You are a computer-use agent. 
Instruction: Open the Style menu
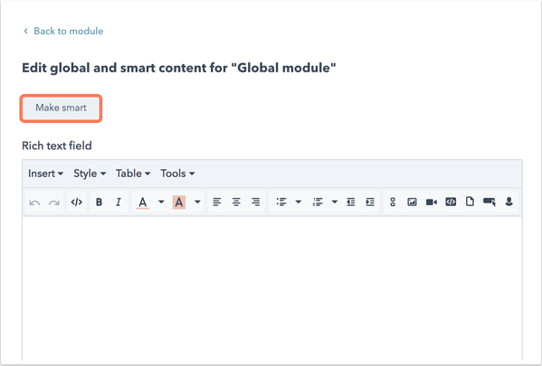[x=90, y=174]
